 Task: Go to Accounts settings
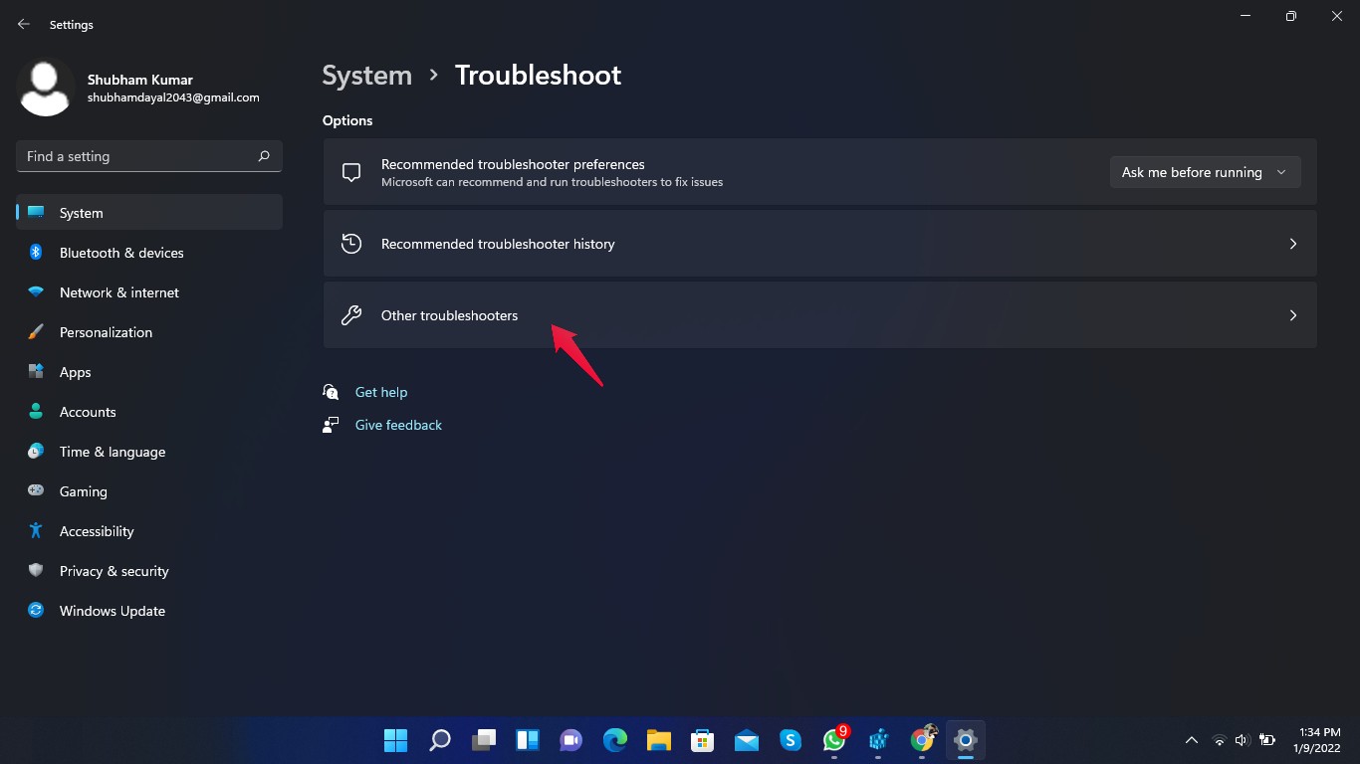click(149, 412)
